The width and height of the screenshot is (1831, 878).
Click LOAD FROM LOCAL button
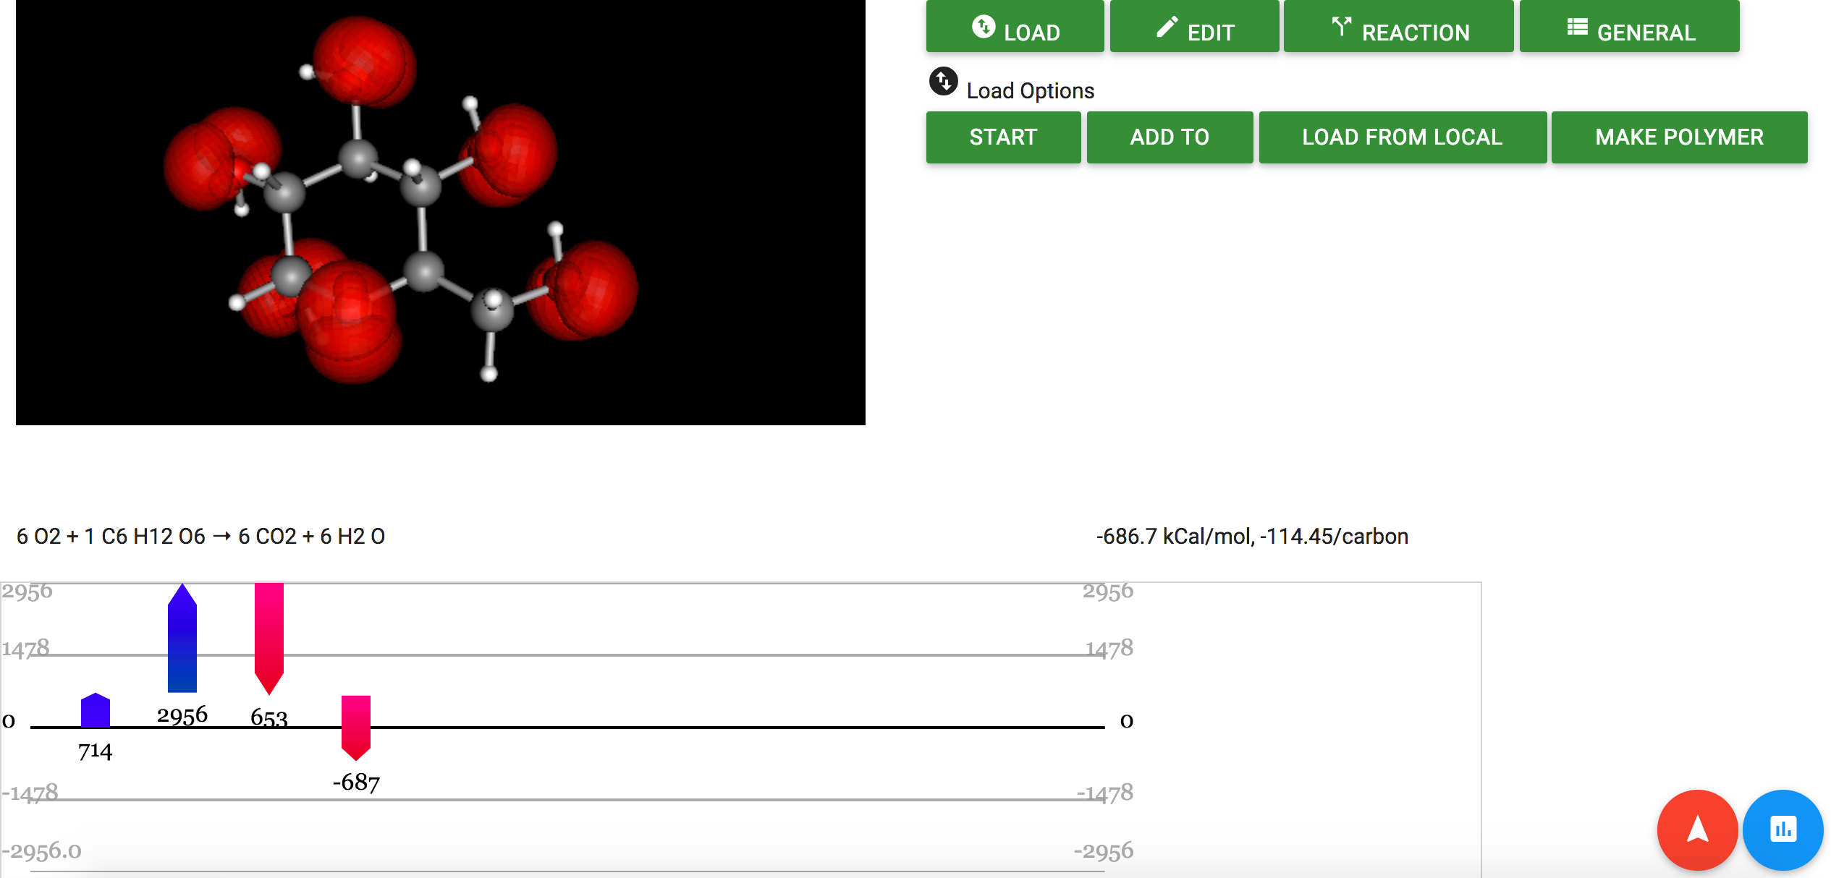(x=1402, y=137)
